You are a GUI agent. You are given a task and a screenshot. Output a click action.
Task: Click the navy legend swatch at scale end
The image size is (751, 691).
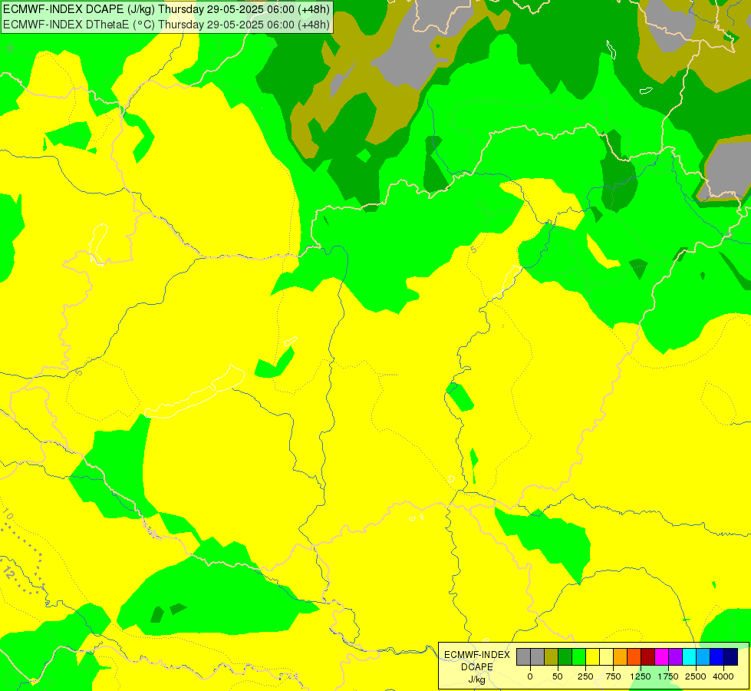click(x=730, y=656)
